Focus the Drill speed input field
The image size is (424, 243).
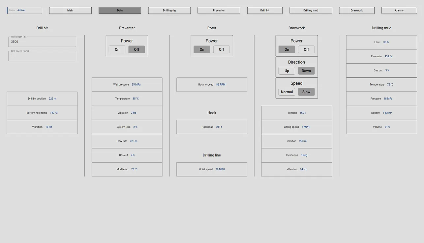[42, 56]
